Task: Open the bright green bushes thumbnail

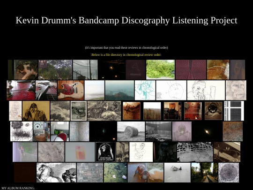Action: pyautogui.click(x=160, y=69)
